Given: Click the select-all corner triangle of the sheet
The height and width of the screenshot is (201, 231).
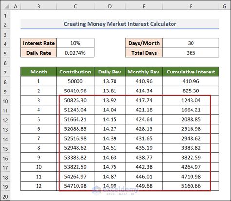Looking at the screenshot, I should 6,6.
